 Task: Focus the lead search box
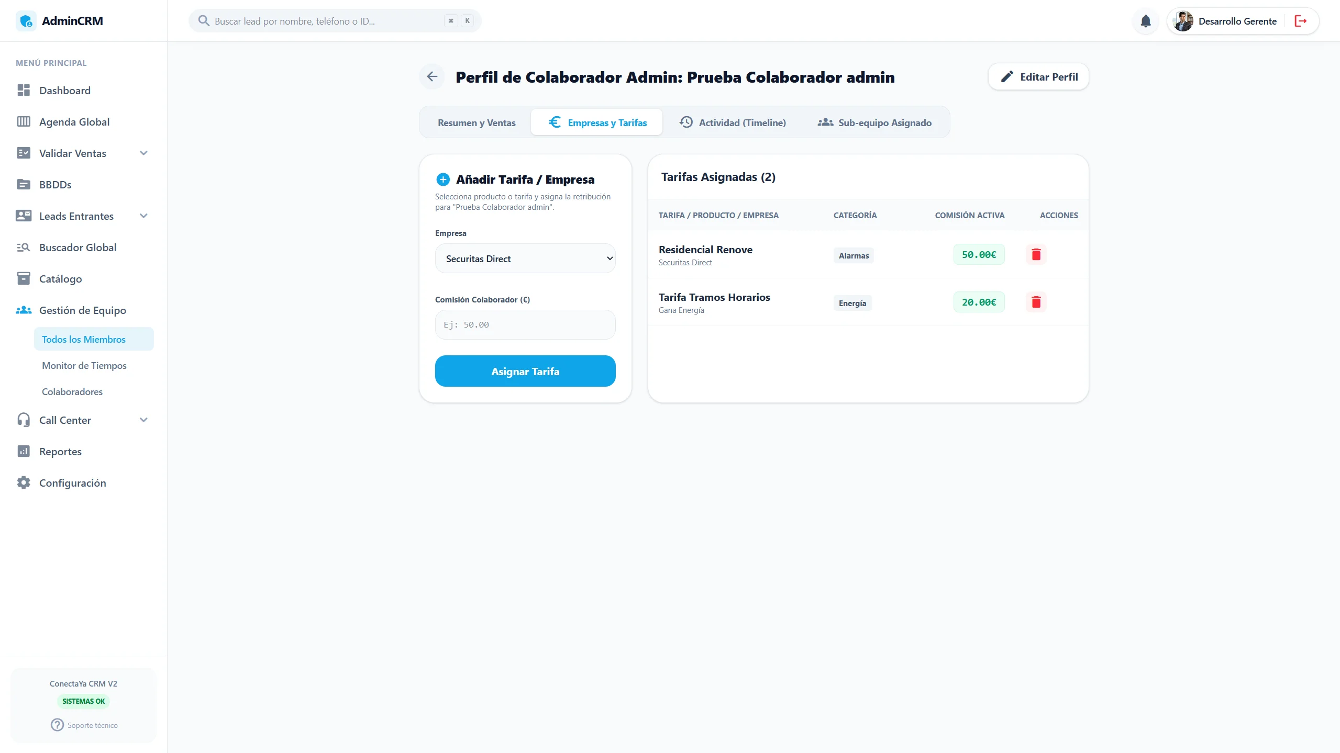point(335,21)
